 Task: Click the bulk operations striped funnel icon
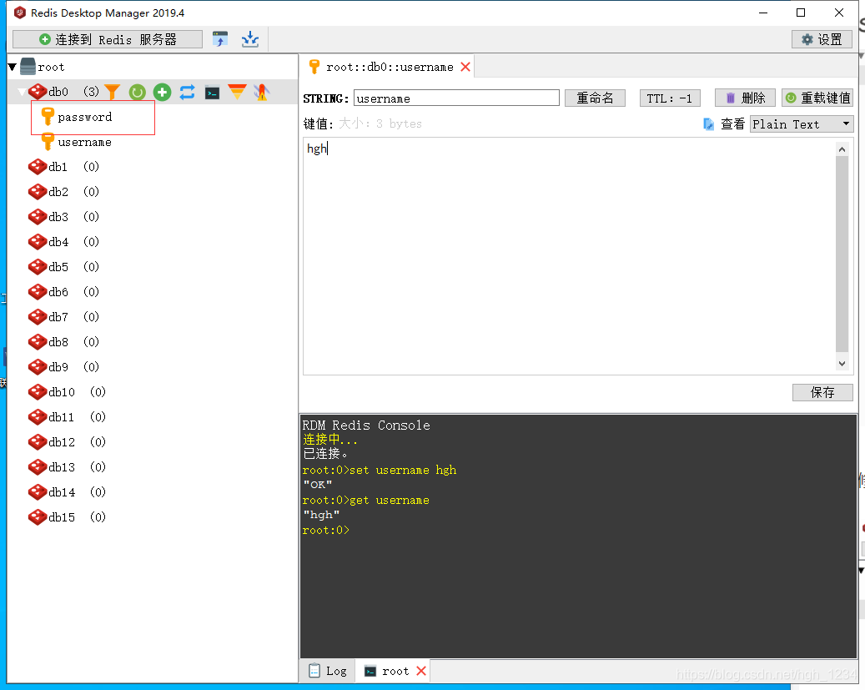(x=237, y=92)
